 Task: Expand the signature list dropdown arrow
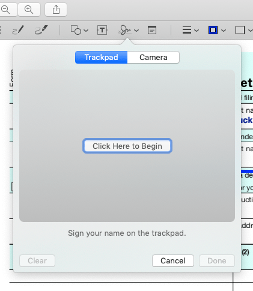tap(136, 31)
